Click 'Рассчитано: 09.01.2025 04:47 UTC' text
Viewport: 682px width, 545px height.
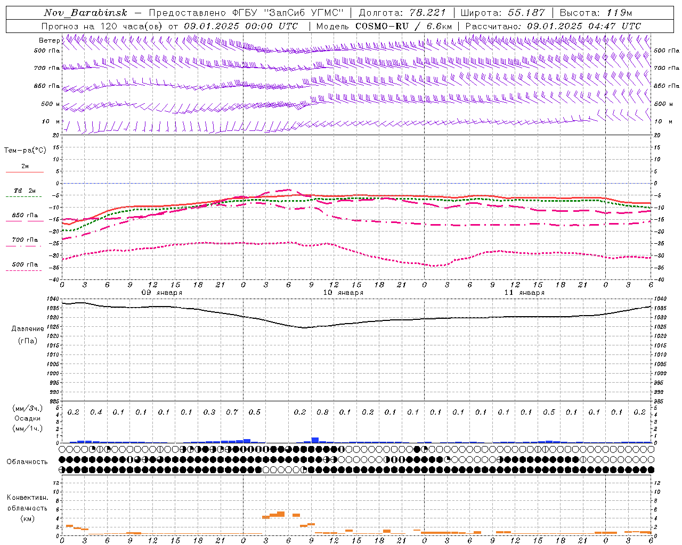tap(553, 26)
